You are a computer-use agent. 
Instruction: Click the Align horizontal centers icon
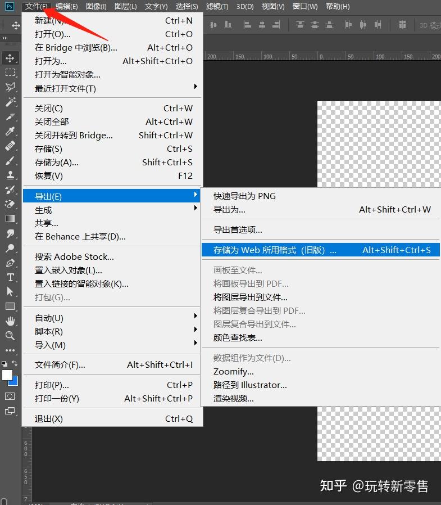262,25
